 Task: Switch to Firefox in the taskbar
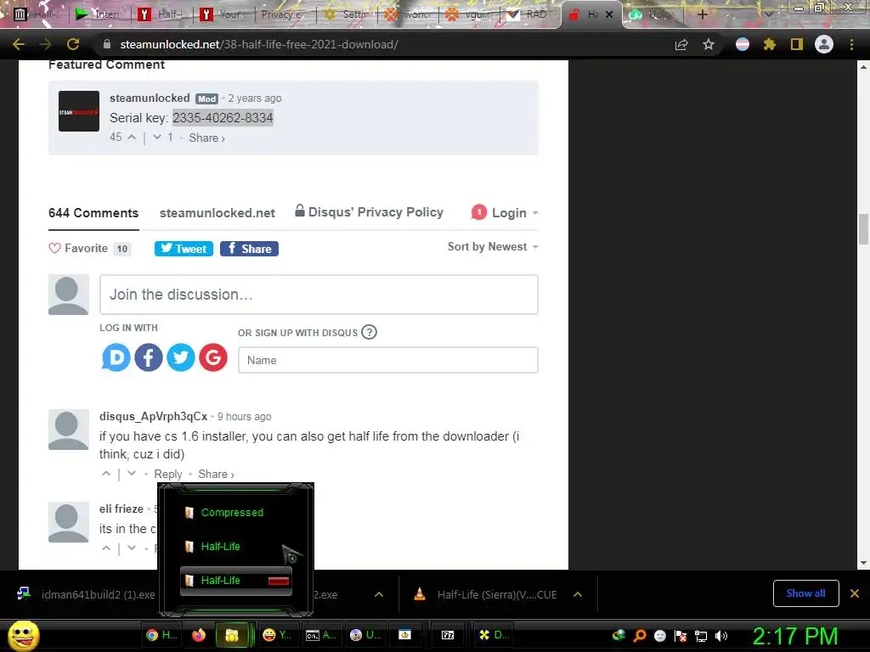point(198,635)
